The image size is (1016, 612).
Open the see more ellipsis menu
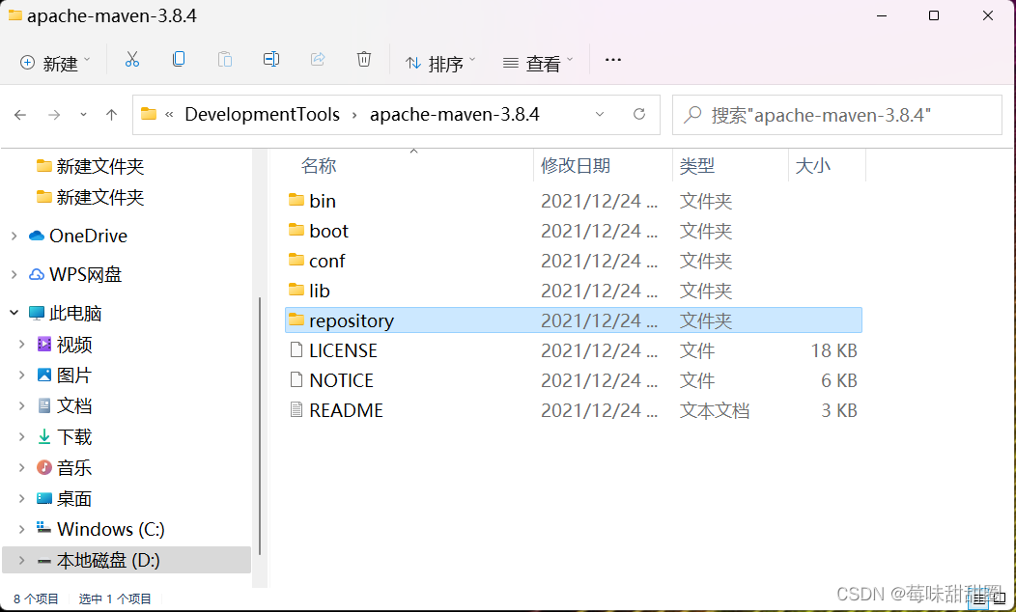(x=612, y=59)
